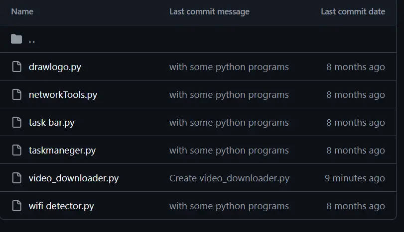This screenshot has width=404, height=232.
Task: Click the file icon beside taskmaneger.py
Action: tap(16, 151)
